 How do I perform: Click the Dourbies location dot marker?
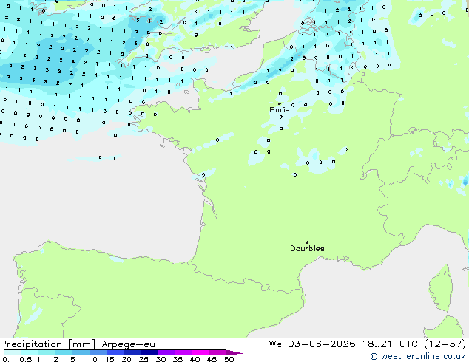[x=307, y=242]
